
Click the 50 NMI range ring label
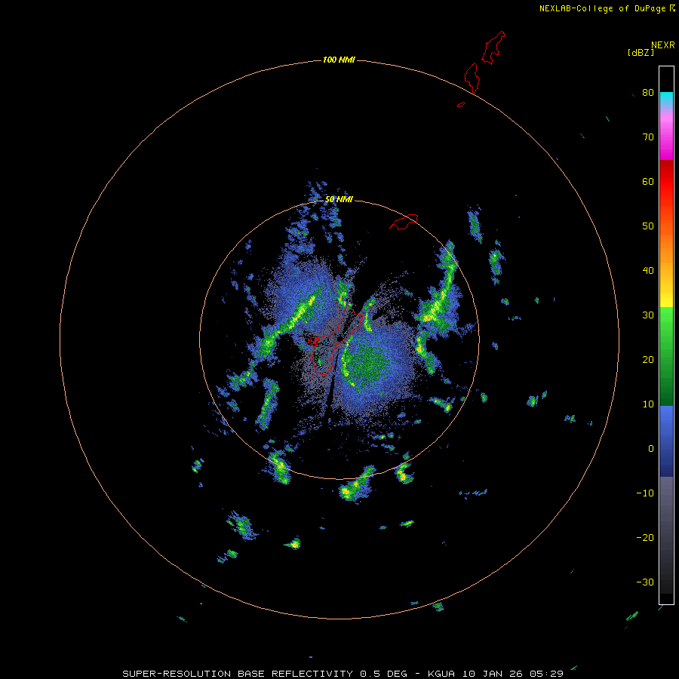[x=339, y=200]
